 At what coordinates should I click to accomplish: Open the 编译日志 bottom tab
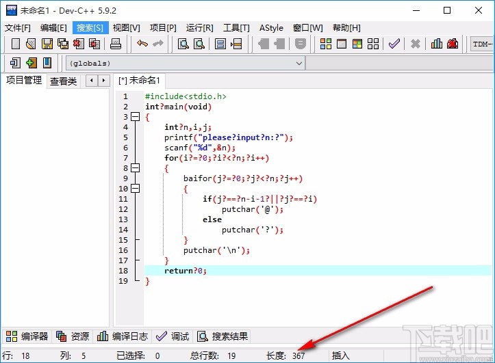pyautogui.click(x=123, y=336)
